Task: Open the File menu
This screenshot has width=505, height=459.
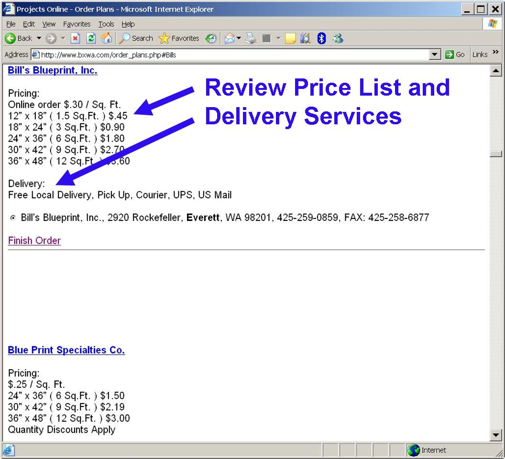Action: (x=11, y=24)
